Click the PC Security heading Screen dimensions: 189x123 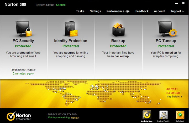tap(23, 41)
